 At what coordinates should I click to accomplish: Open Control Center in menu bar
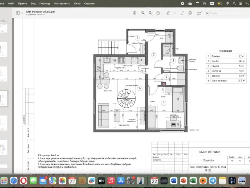241,4
